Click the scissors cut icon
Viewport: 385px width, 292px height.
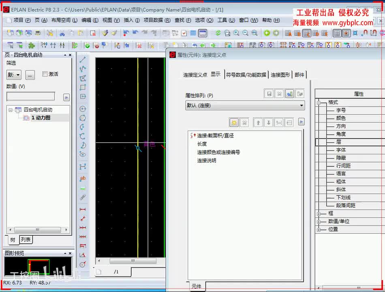[62, 33]
